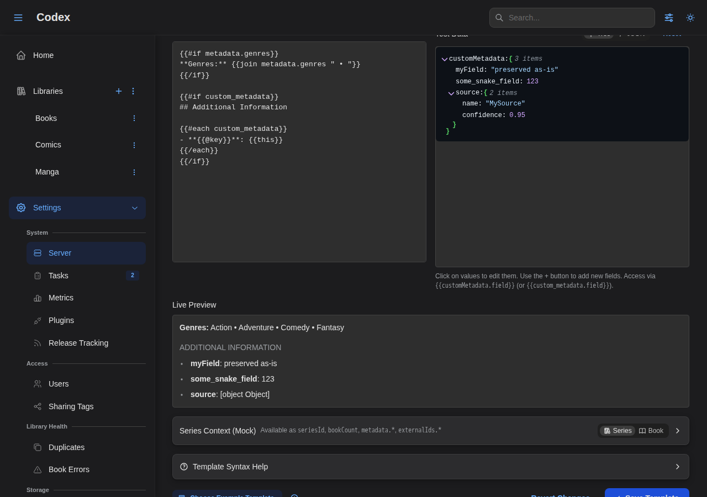The image size is (707, 497).
Task: Expand the Template Syntax Help chevron
Action: click(678, 467)
